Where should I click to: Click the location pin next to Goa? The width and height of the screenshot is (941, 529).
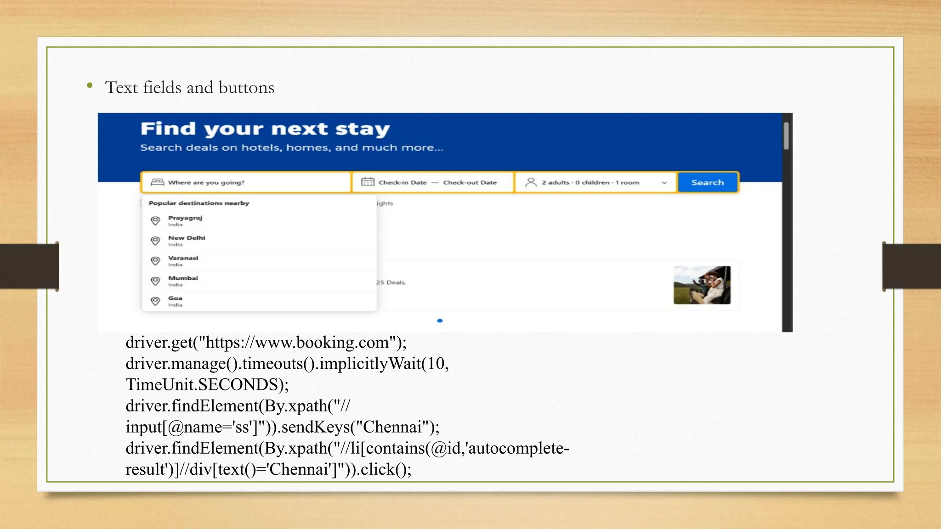pos(155,301)
